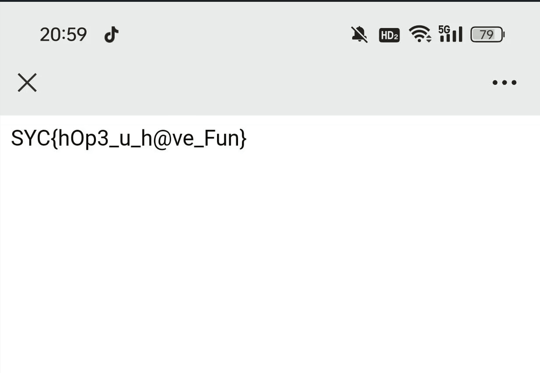The image size is (540, 373).
Task: Tap the TikTok notification icon
Action: tap(111, 35)
